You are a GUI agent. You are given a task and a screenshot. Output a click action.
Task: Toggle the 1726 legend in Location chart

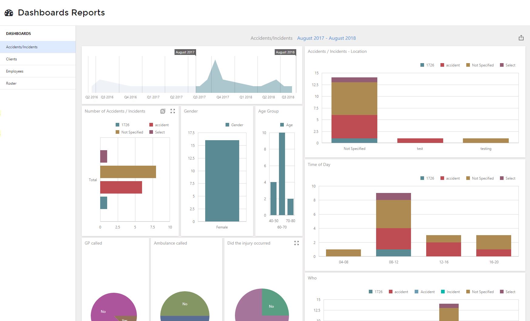tap(427, 65)
